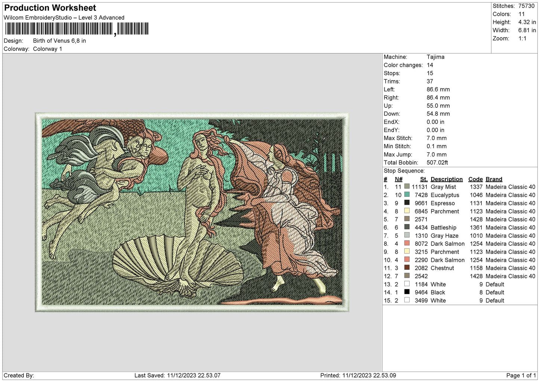Click the Birth of Venus embroidery preview
The image size is (540, 382).
click(192, 212)
